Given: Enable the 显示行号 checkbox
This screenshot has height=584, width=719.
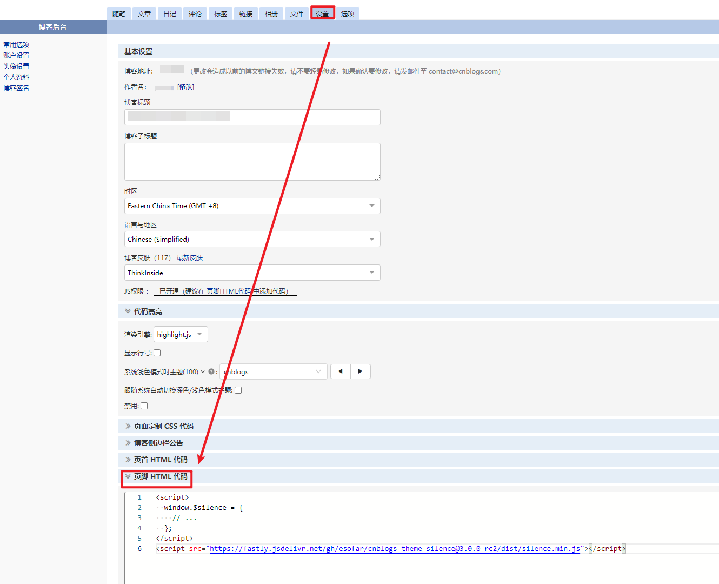Looking at the screenshot, I should pyautogui.click(x=157, y=353).
